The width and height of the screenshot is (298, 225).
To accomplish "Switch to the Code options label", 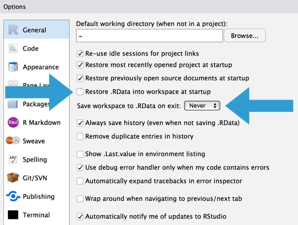I will tap(31, 48).
